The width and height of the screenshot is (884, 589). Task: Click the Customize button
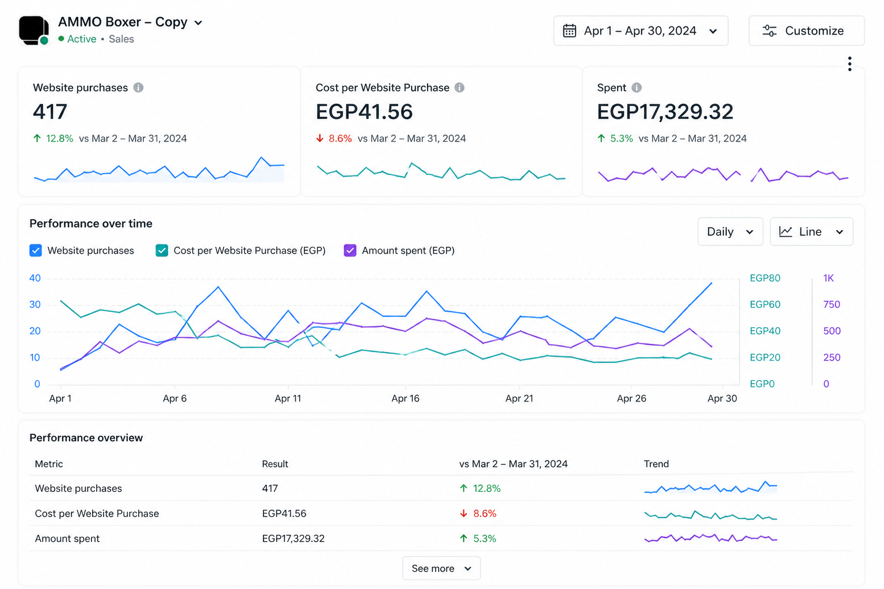806,30
